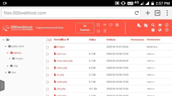Toggle the Name column sort arrow
The width and height of the screenshot is (172, 96).
[x=68, y=40]
